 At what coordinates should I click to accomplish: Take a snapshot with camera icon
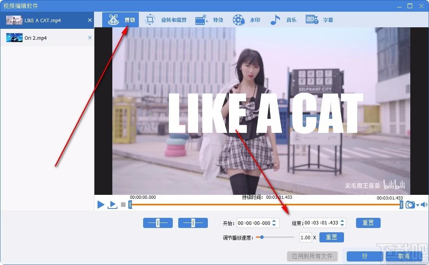(x=410, y=205)
